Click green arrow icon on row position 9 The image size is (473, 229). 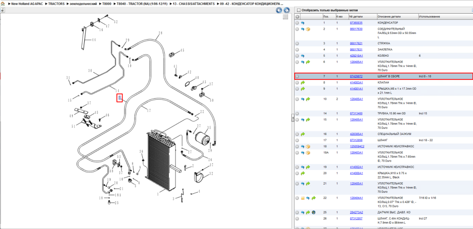click(303, 89)
